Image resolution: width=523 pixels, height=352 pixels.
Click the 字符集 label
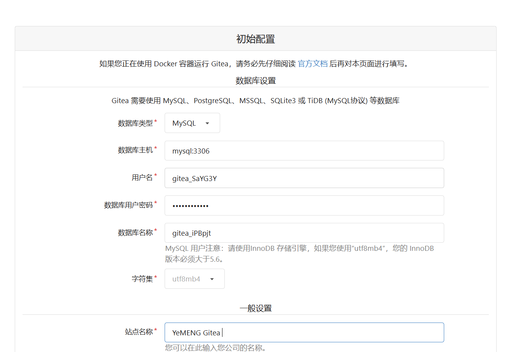pos(142,279)
